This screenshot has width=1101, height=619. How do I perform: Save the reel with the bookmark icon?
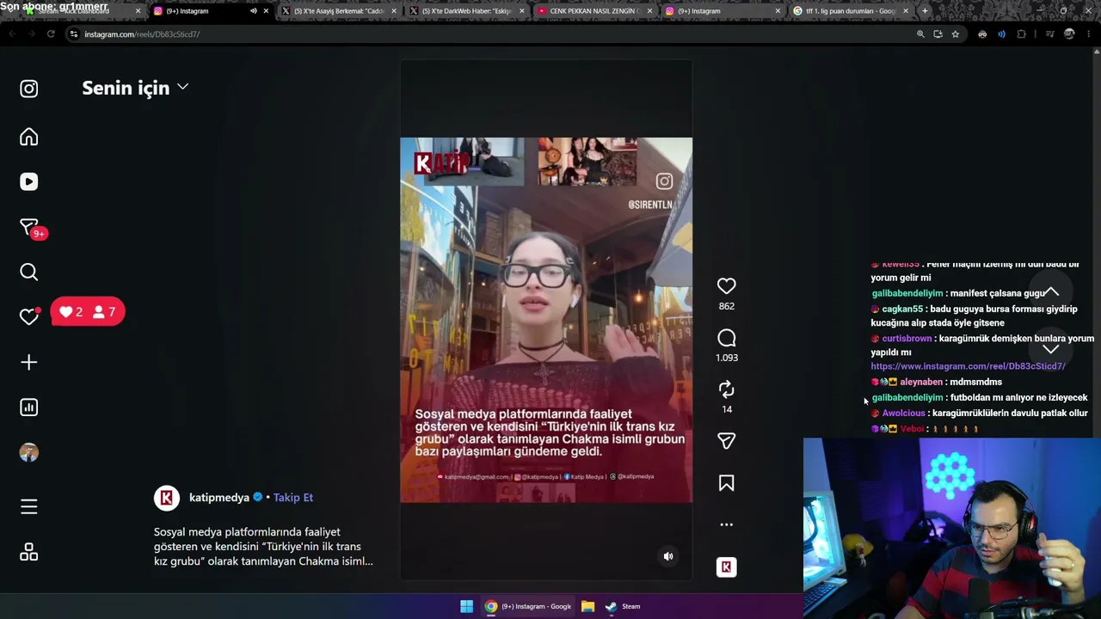[x=727, y=484]
